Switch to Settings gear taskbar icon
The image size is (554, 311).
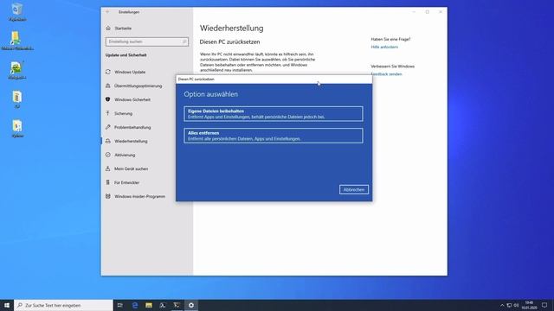[x=191, y=305]
